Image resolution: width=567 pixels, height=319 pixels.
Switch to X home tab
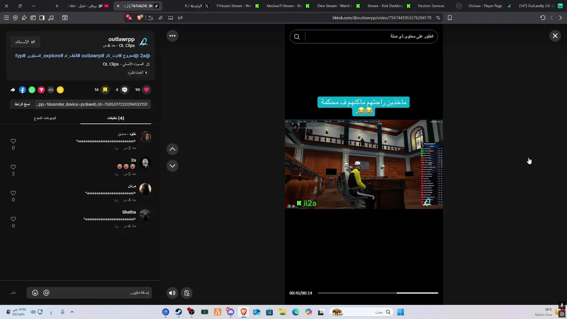click(196, 6)
